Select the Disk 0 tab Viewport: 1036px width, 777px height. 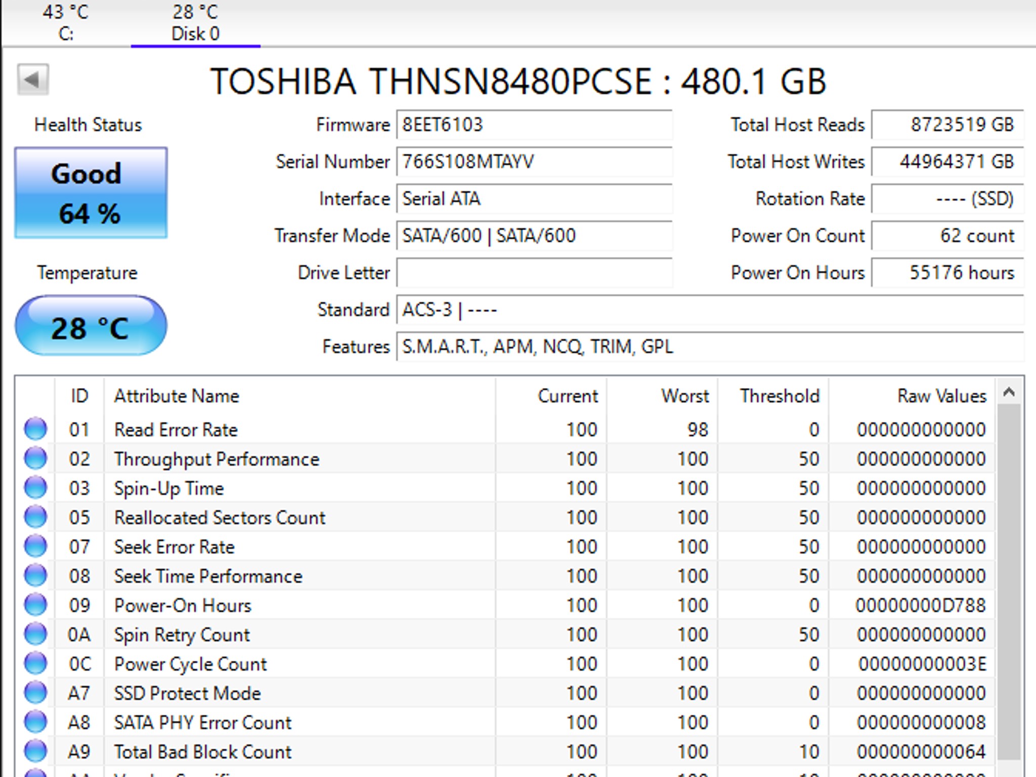click(195, 23)
